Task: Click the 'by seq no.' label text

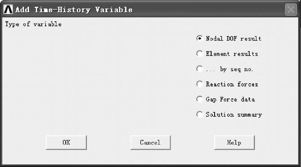Action: tap(236, 69)
